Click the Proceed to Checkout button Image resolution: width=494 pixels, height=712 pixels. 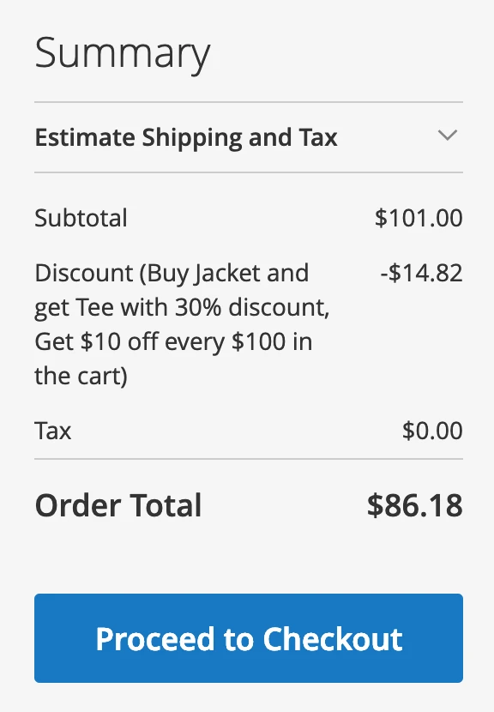(247, 638)
